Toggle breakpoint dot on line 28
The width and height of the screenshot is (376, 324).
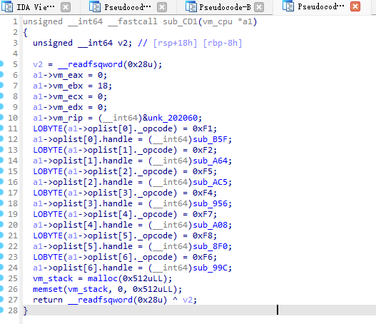click(1, 310)
